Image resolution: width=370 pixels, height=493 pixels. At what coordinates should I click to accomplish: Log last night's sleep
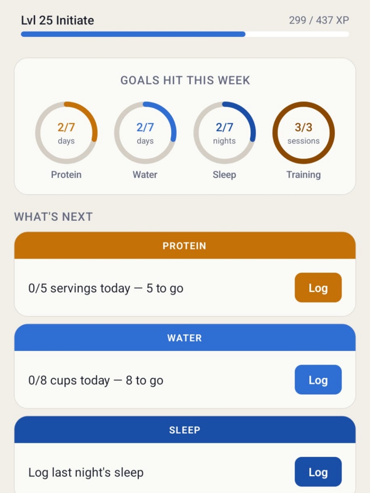coord(318,472)
